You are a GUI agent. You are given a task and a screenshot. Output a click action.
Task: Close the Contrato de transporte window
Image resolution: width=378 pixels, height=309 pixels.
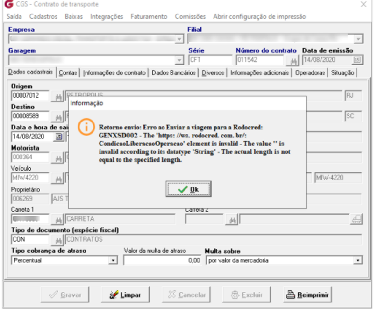[364, 4]
